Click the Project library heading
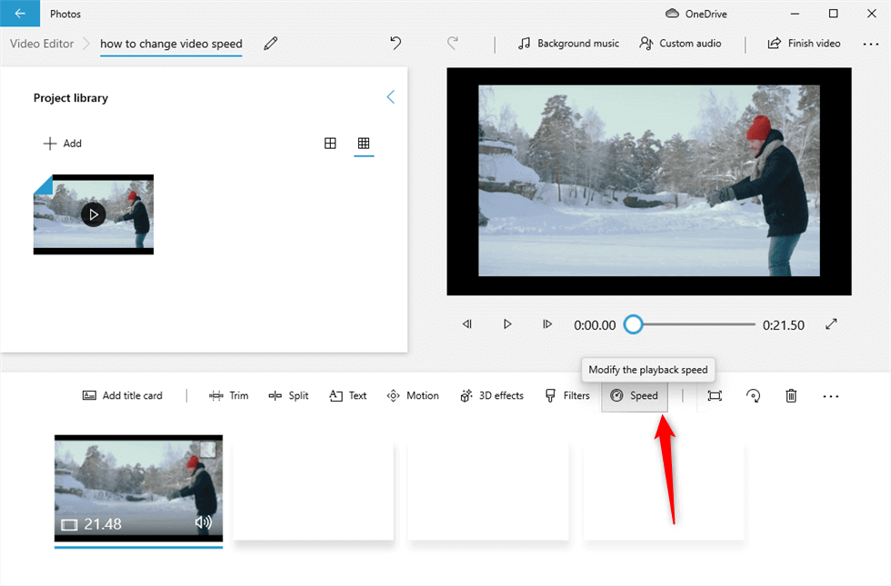 point(71,98)
